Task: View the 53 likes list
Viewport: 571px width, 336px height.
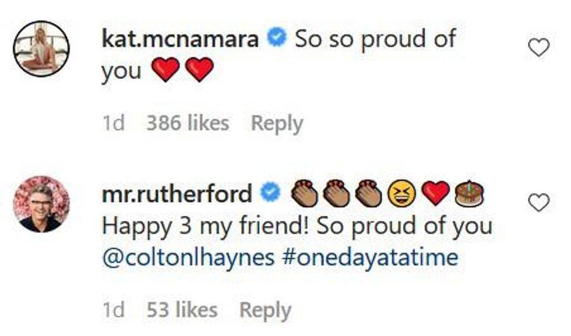Action: [181, 310]
